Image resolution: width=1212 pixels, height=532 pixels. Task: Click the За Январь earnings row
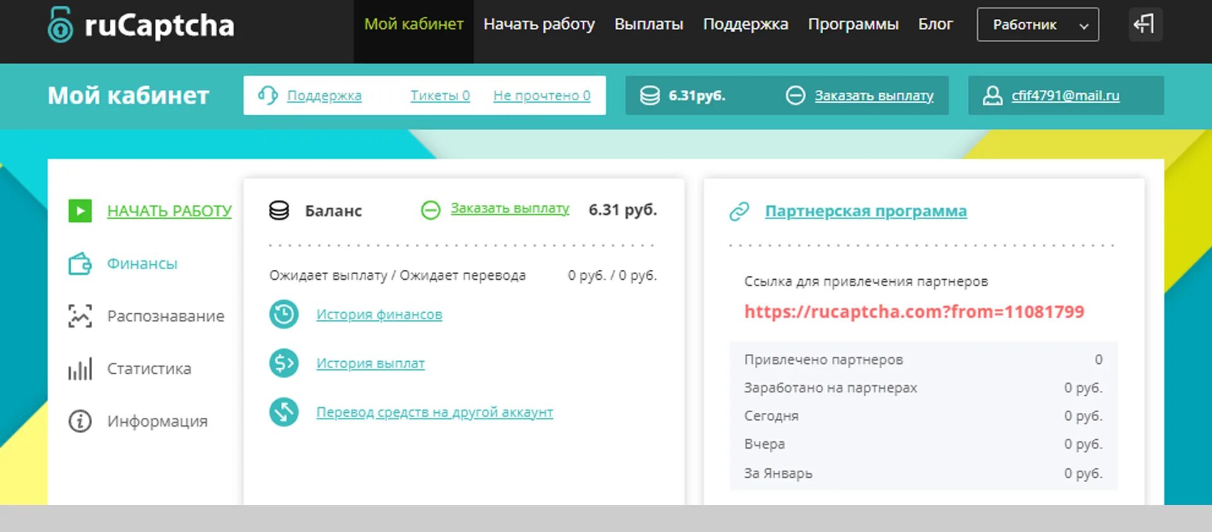click(923, 473)
